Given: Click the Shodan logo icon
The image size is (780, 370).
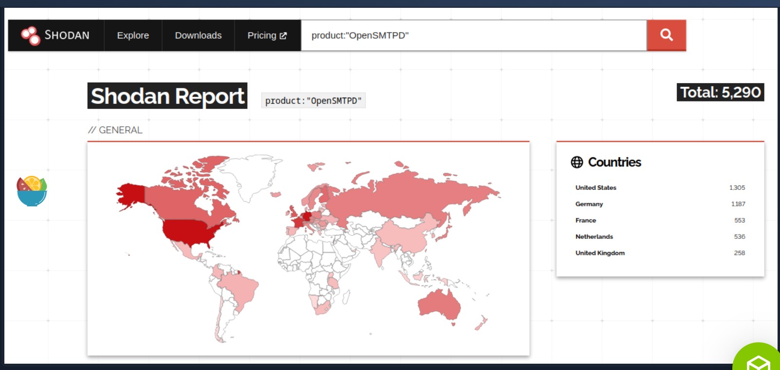Looking at the screenshot, I should [x=30, y=35].
